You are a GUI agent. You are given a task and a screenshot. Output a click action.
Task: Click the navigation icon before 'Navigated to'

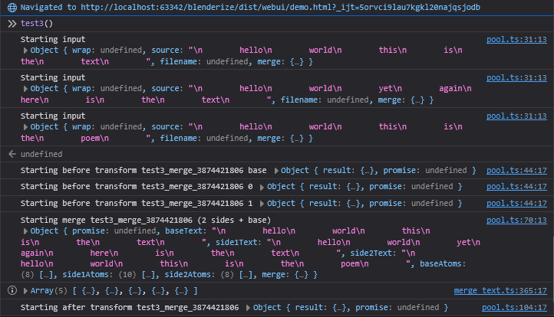pyautogui.click(x=12, y=7)
